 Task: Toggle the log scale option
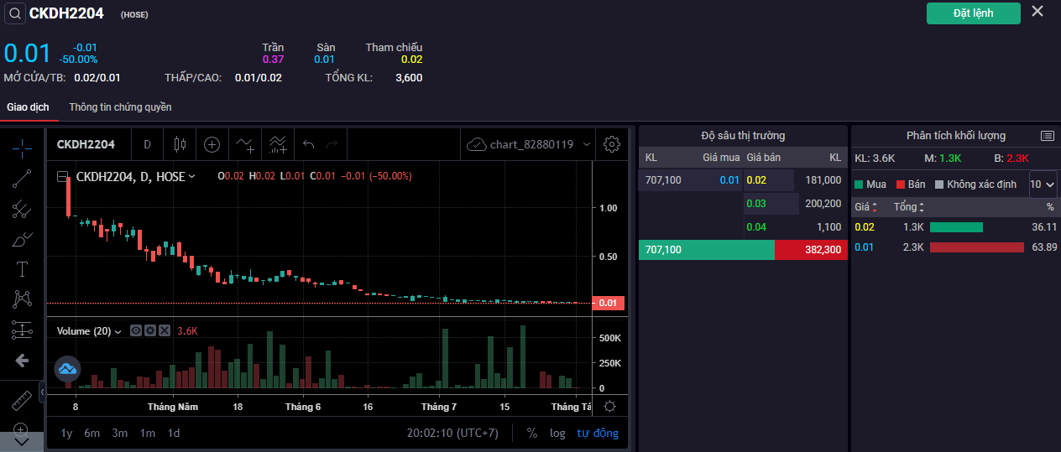557,433
